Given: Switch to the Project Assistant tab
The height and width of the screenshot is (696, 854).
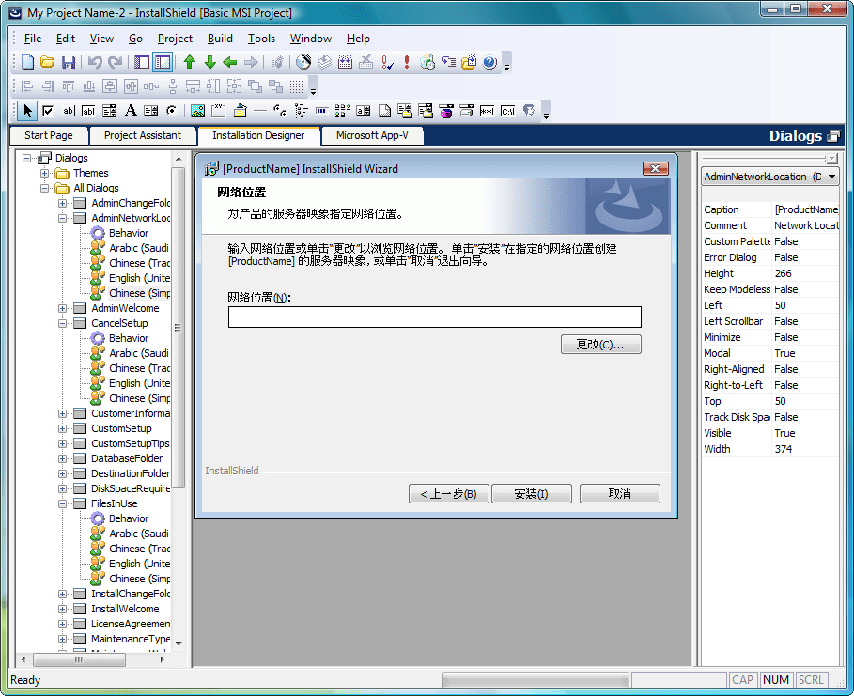Looking at the screenshot, I should (x=142, y=135).
